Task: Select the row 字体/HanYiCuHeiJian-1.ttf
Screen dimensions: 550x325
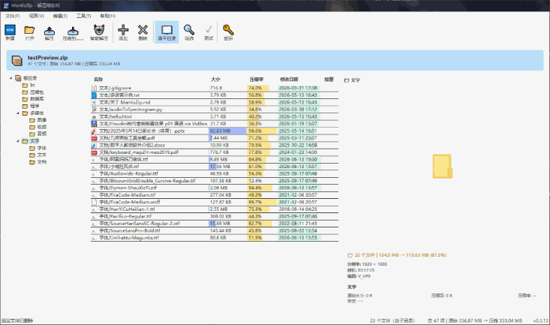Action: coord(215,209)
